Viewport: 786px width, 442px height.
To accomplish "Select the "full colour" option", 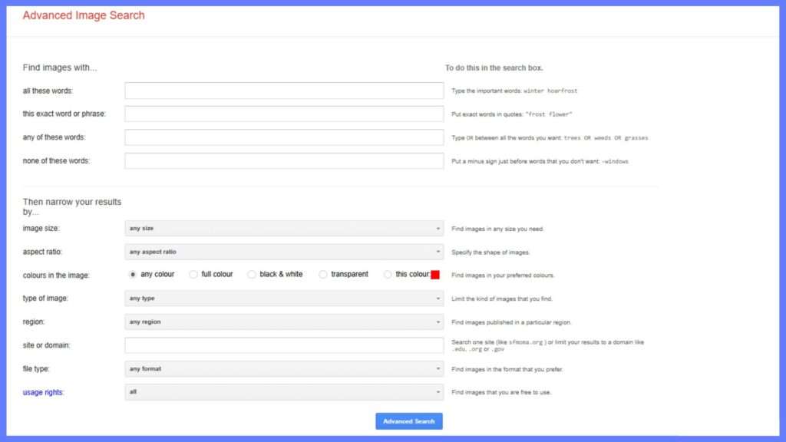I will [x=193, y=274].
